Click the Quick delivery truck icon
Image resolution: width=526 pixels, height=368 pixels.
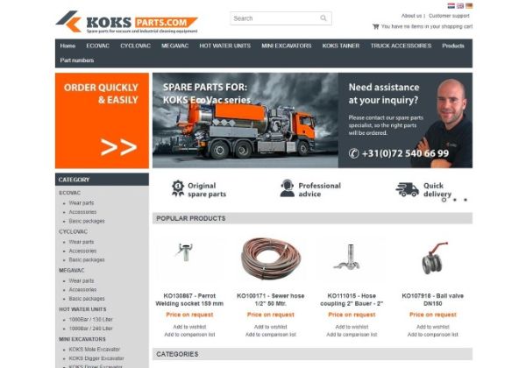(408, 190)
